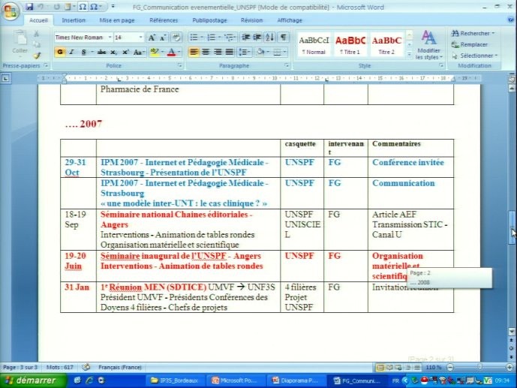Open the Affichage tab

pyautogui.click(x=290, y=20)
